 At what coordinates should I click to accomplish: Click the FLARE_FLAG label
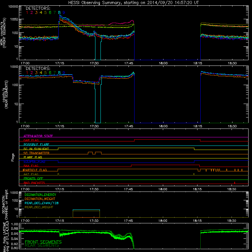click(x=33, y=157)
